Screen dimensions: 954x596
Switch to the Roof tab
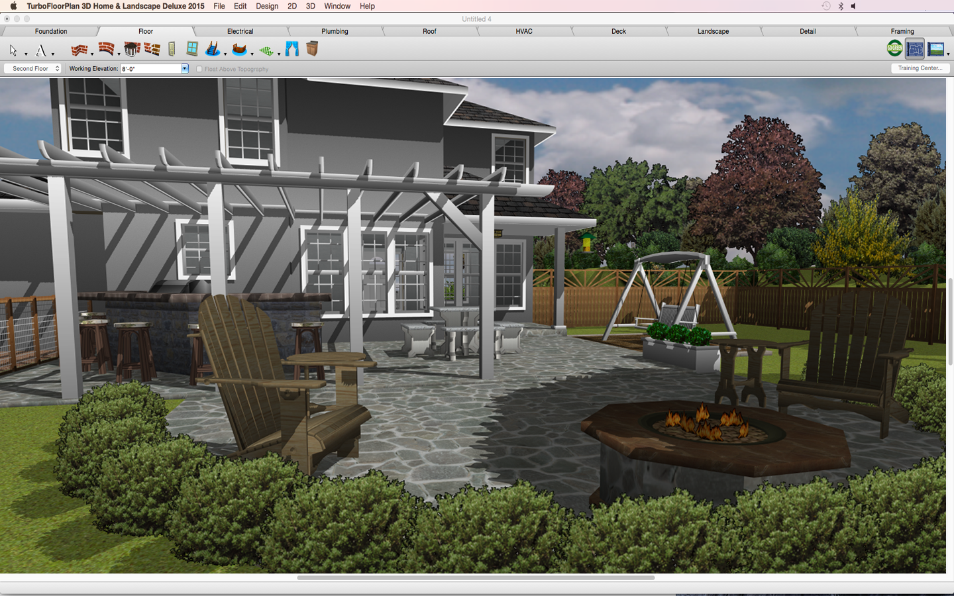click(x=429, y=31)
